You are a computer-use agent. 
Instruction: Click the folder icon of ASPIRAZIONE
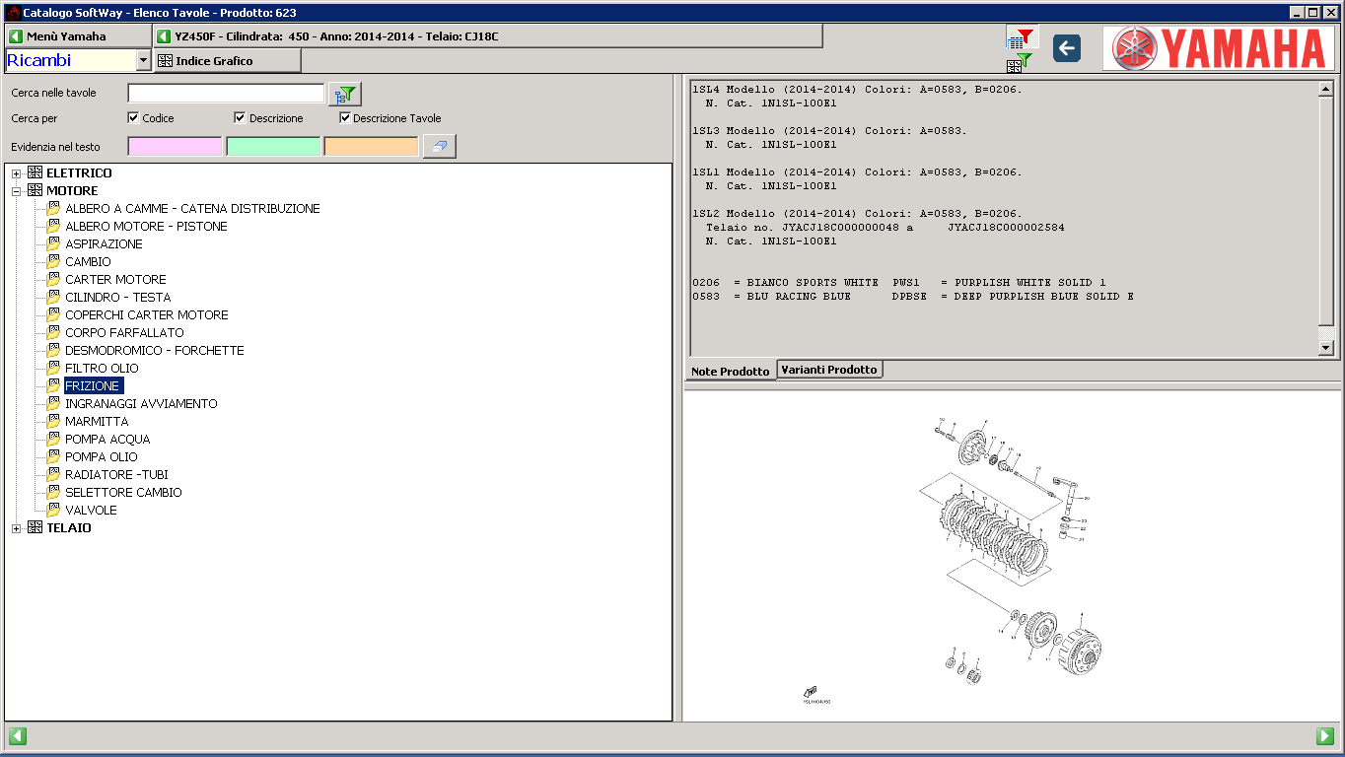coord(53,243)
